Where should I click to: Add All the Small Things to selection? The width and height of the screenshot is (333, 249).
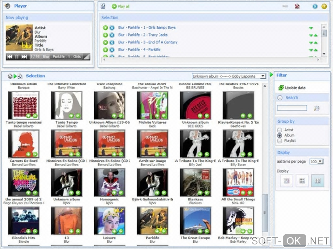coord(243,193)
